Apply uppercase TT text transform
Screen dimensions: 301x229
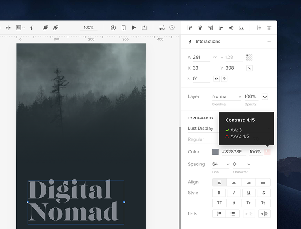219,203
